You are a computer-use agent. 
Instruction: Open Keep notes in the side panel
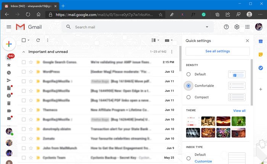pyautogui.click(x=261, y=54)
